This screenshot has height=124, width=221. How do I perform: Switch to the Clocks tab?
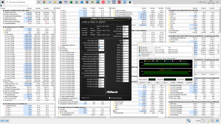pos(164,58)
